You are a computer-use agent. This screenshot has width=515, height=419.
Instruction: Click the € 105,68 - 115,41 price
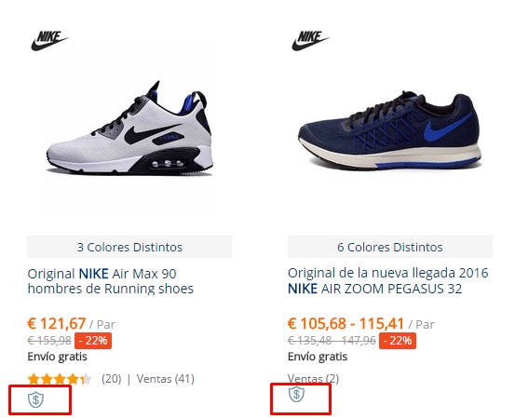346,323
